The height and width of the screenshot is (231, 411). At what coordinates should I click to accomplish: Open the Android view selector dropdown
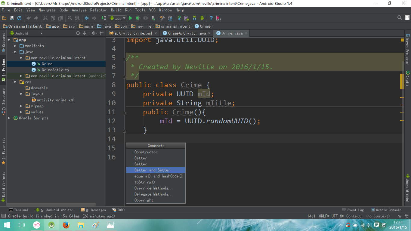(26, 33)
